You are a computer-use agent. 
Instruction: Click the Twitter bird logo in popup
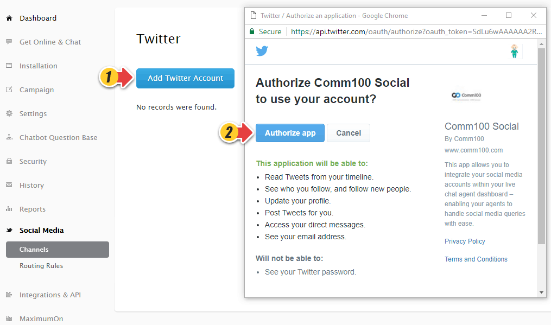click(x=262, y=51)
